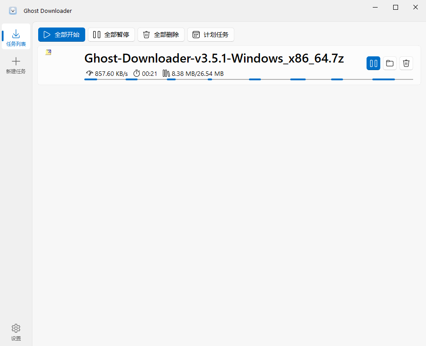Open 计划任务 scheduled task button
Screen dimensions: 426x346
pyautogui.click(x=210, y=35)
